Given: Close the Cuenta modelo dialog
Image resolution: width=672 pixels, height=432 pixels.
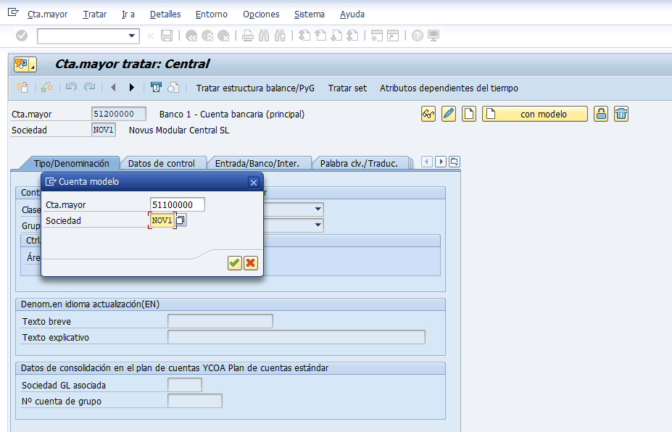Looking at the screenshot, I should pos(253,183).
